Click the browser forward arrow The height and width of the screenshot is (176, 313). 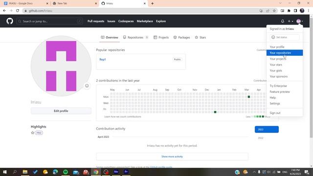(11, 11)
